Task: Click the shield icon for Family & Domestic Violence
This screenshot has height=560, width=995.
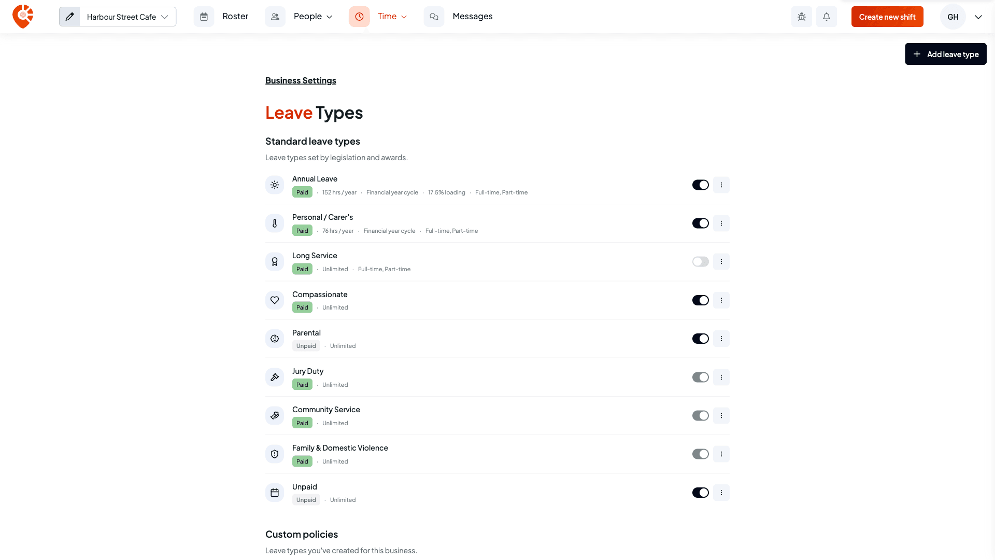Action: tap(275, 454)
